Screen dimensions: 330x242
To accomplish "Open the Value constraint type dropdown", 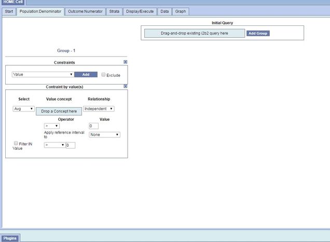I will (x=43, y=75).
